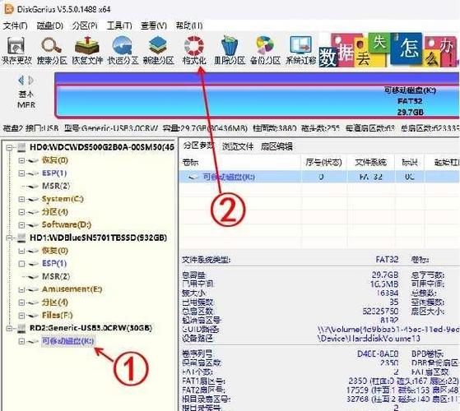Select 分区(4) under HD0
This screenshot has height=411, width=460.
click(x=55, y=212)
